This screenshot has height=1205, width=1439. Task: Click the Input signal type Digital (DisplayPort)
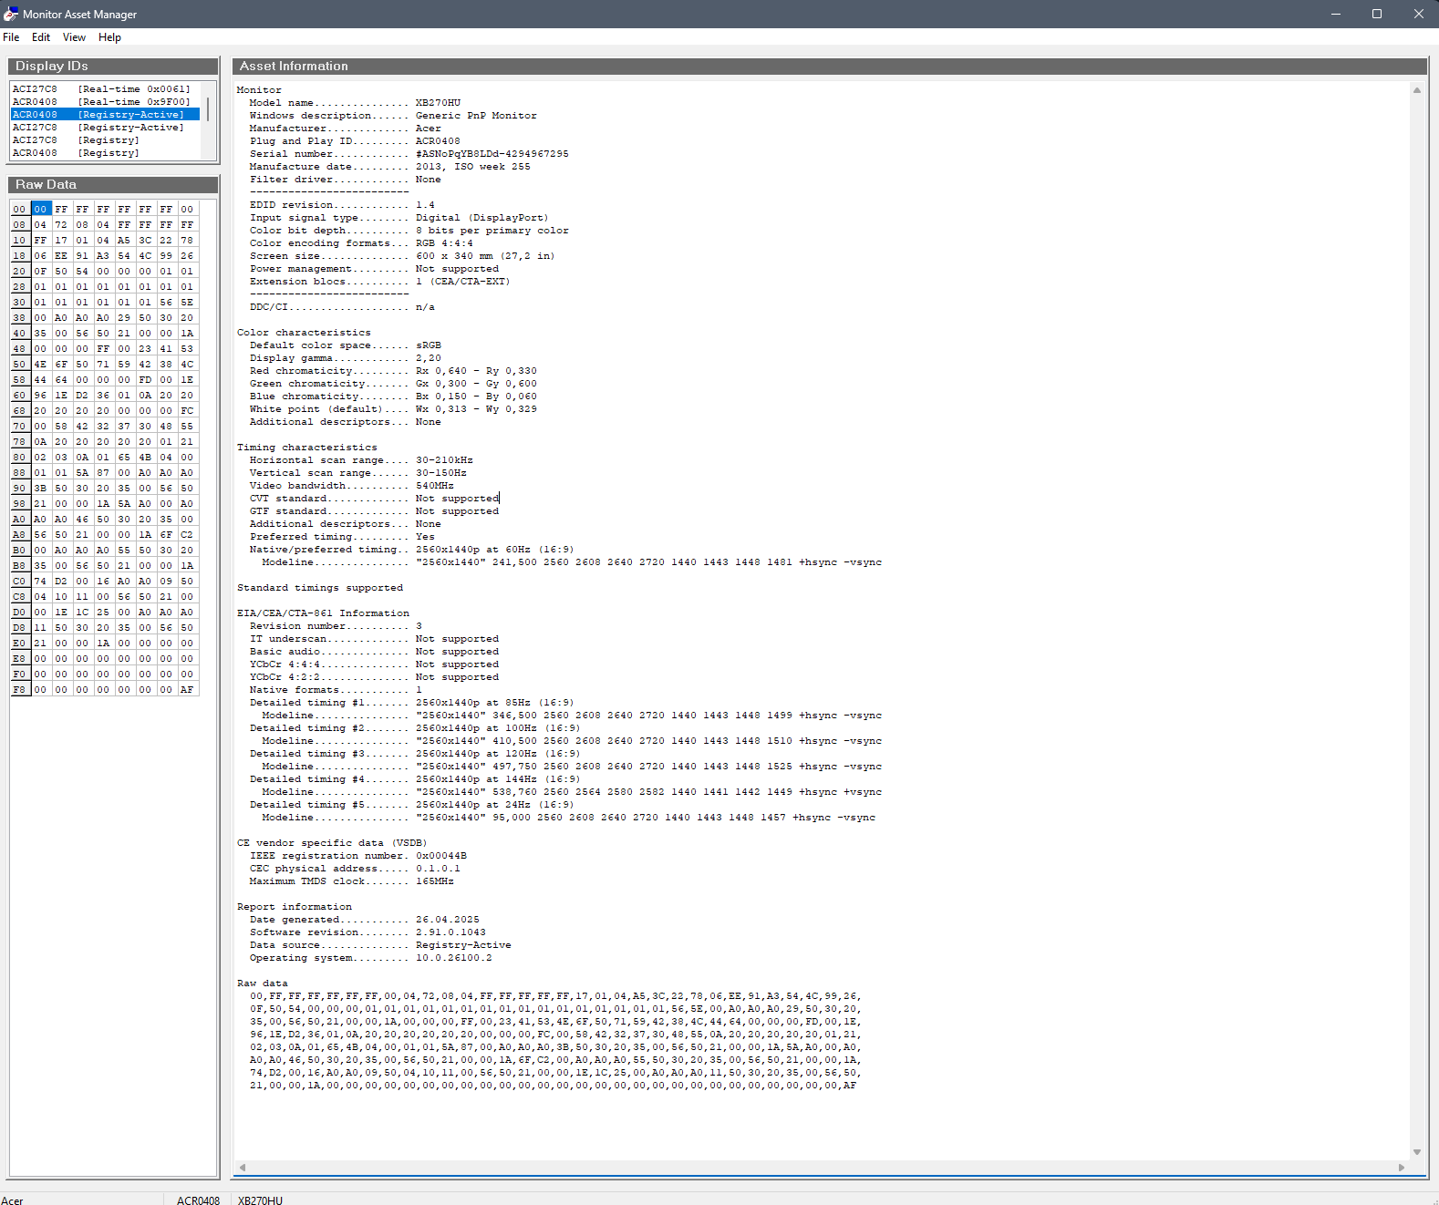click(481, 218)
